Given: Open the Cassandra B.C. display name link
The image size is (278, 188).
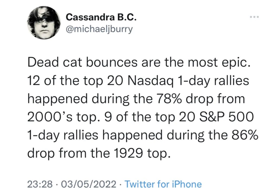Looking at the screenshot, I should pos(101,18).
